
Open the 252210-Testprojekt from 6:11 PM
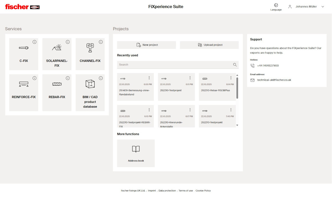(176, 87)
